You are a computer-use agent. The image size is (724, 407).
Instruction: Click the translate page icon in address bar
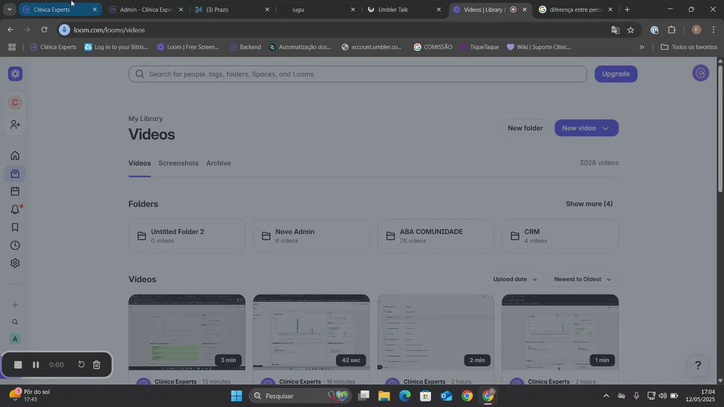point(615,30)
